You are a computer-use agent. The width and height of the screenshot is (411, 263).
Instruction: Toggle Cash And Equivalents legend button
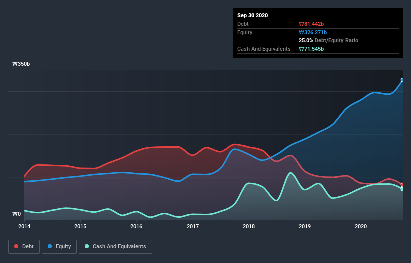point(115,247)
